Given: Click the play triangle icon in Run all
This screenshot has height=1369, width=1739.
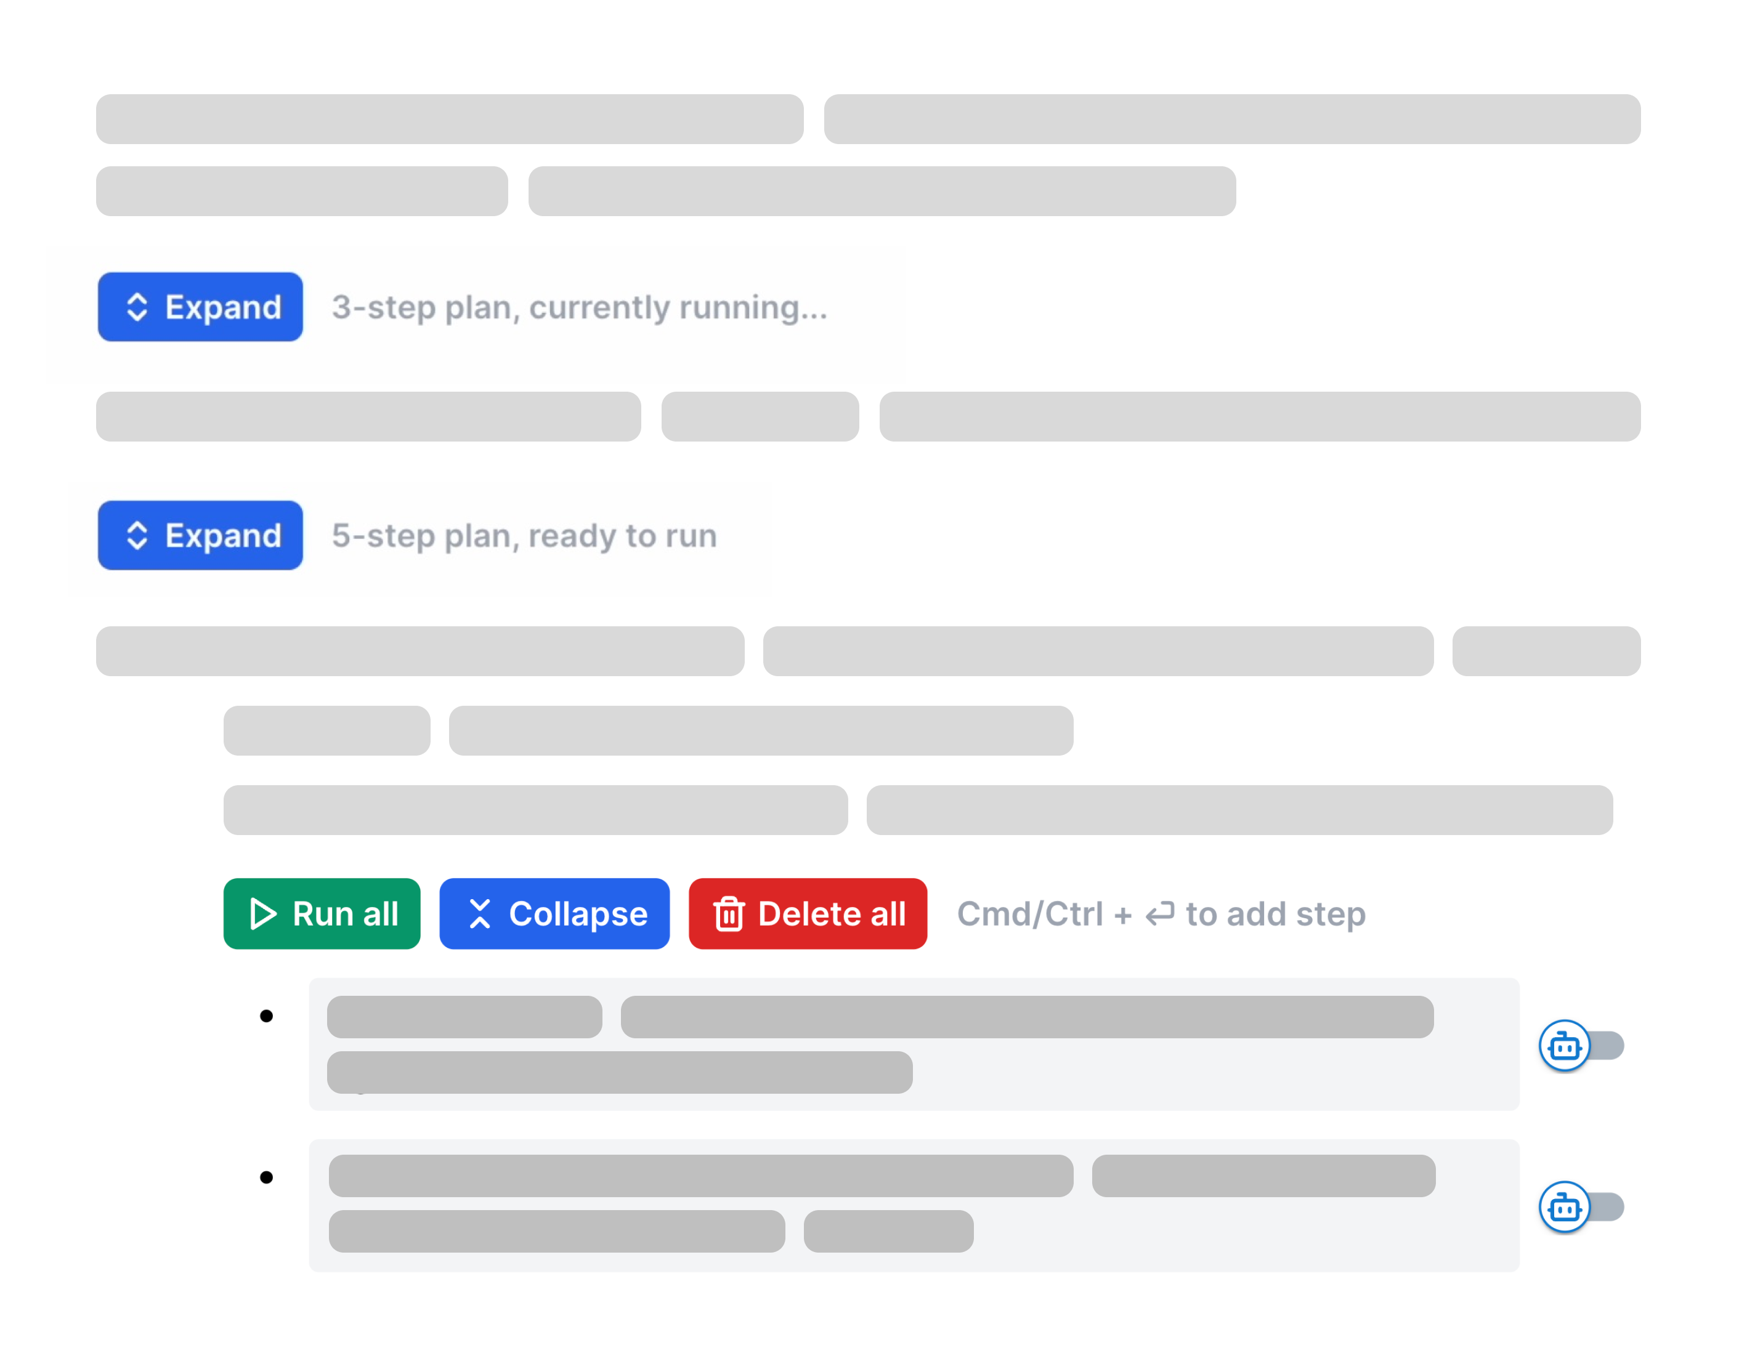Looking at the screenshot, I should pyautogui.click(x=263, y=914).
